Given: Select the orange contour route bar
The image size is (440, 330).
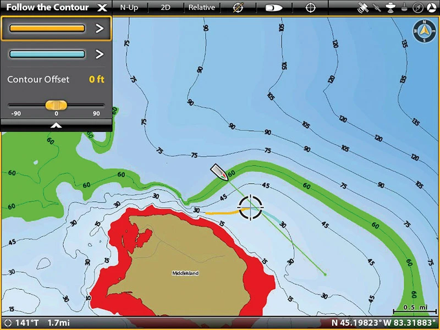Looking at the screenshot, I should click(x=47, y=29).
